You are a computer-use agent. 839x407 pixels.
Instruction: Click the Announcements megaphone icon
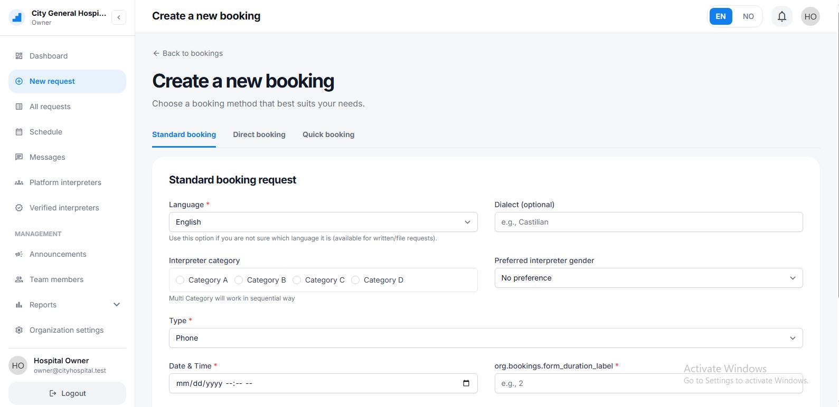click(x=19, y=254)
